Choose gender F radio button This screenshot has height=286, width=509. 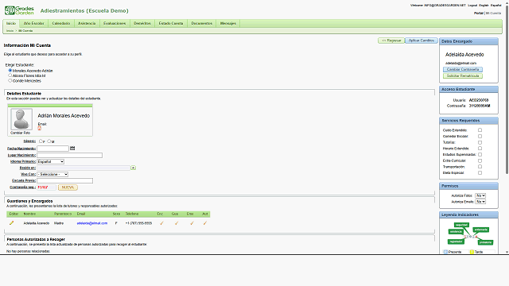click(x=41, y=141)
